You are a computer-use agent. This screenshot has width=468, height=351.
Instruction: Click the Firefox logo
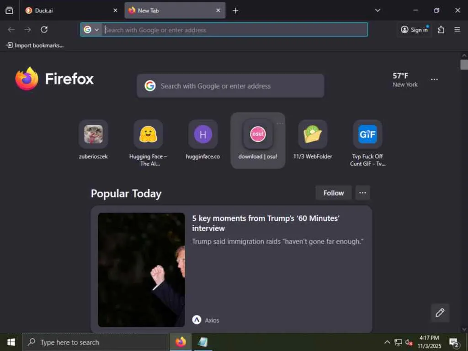54,79
